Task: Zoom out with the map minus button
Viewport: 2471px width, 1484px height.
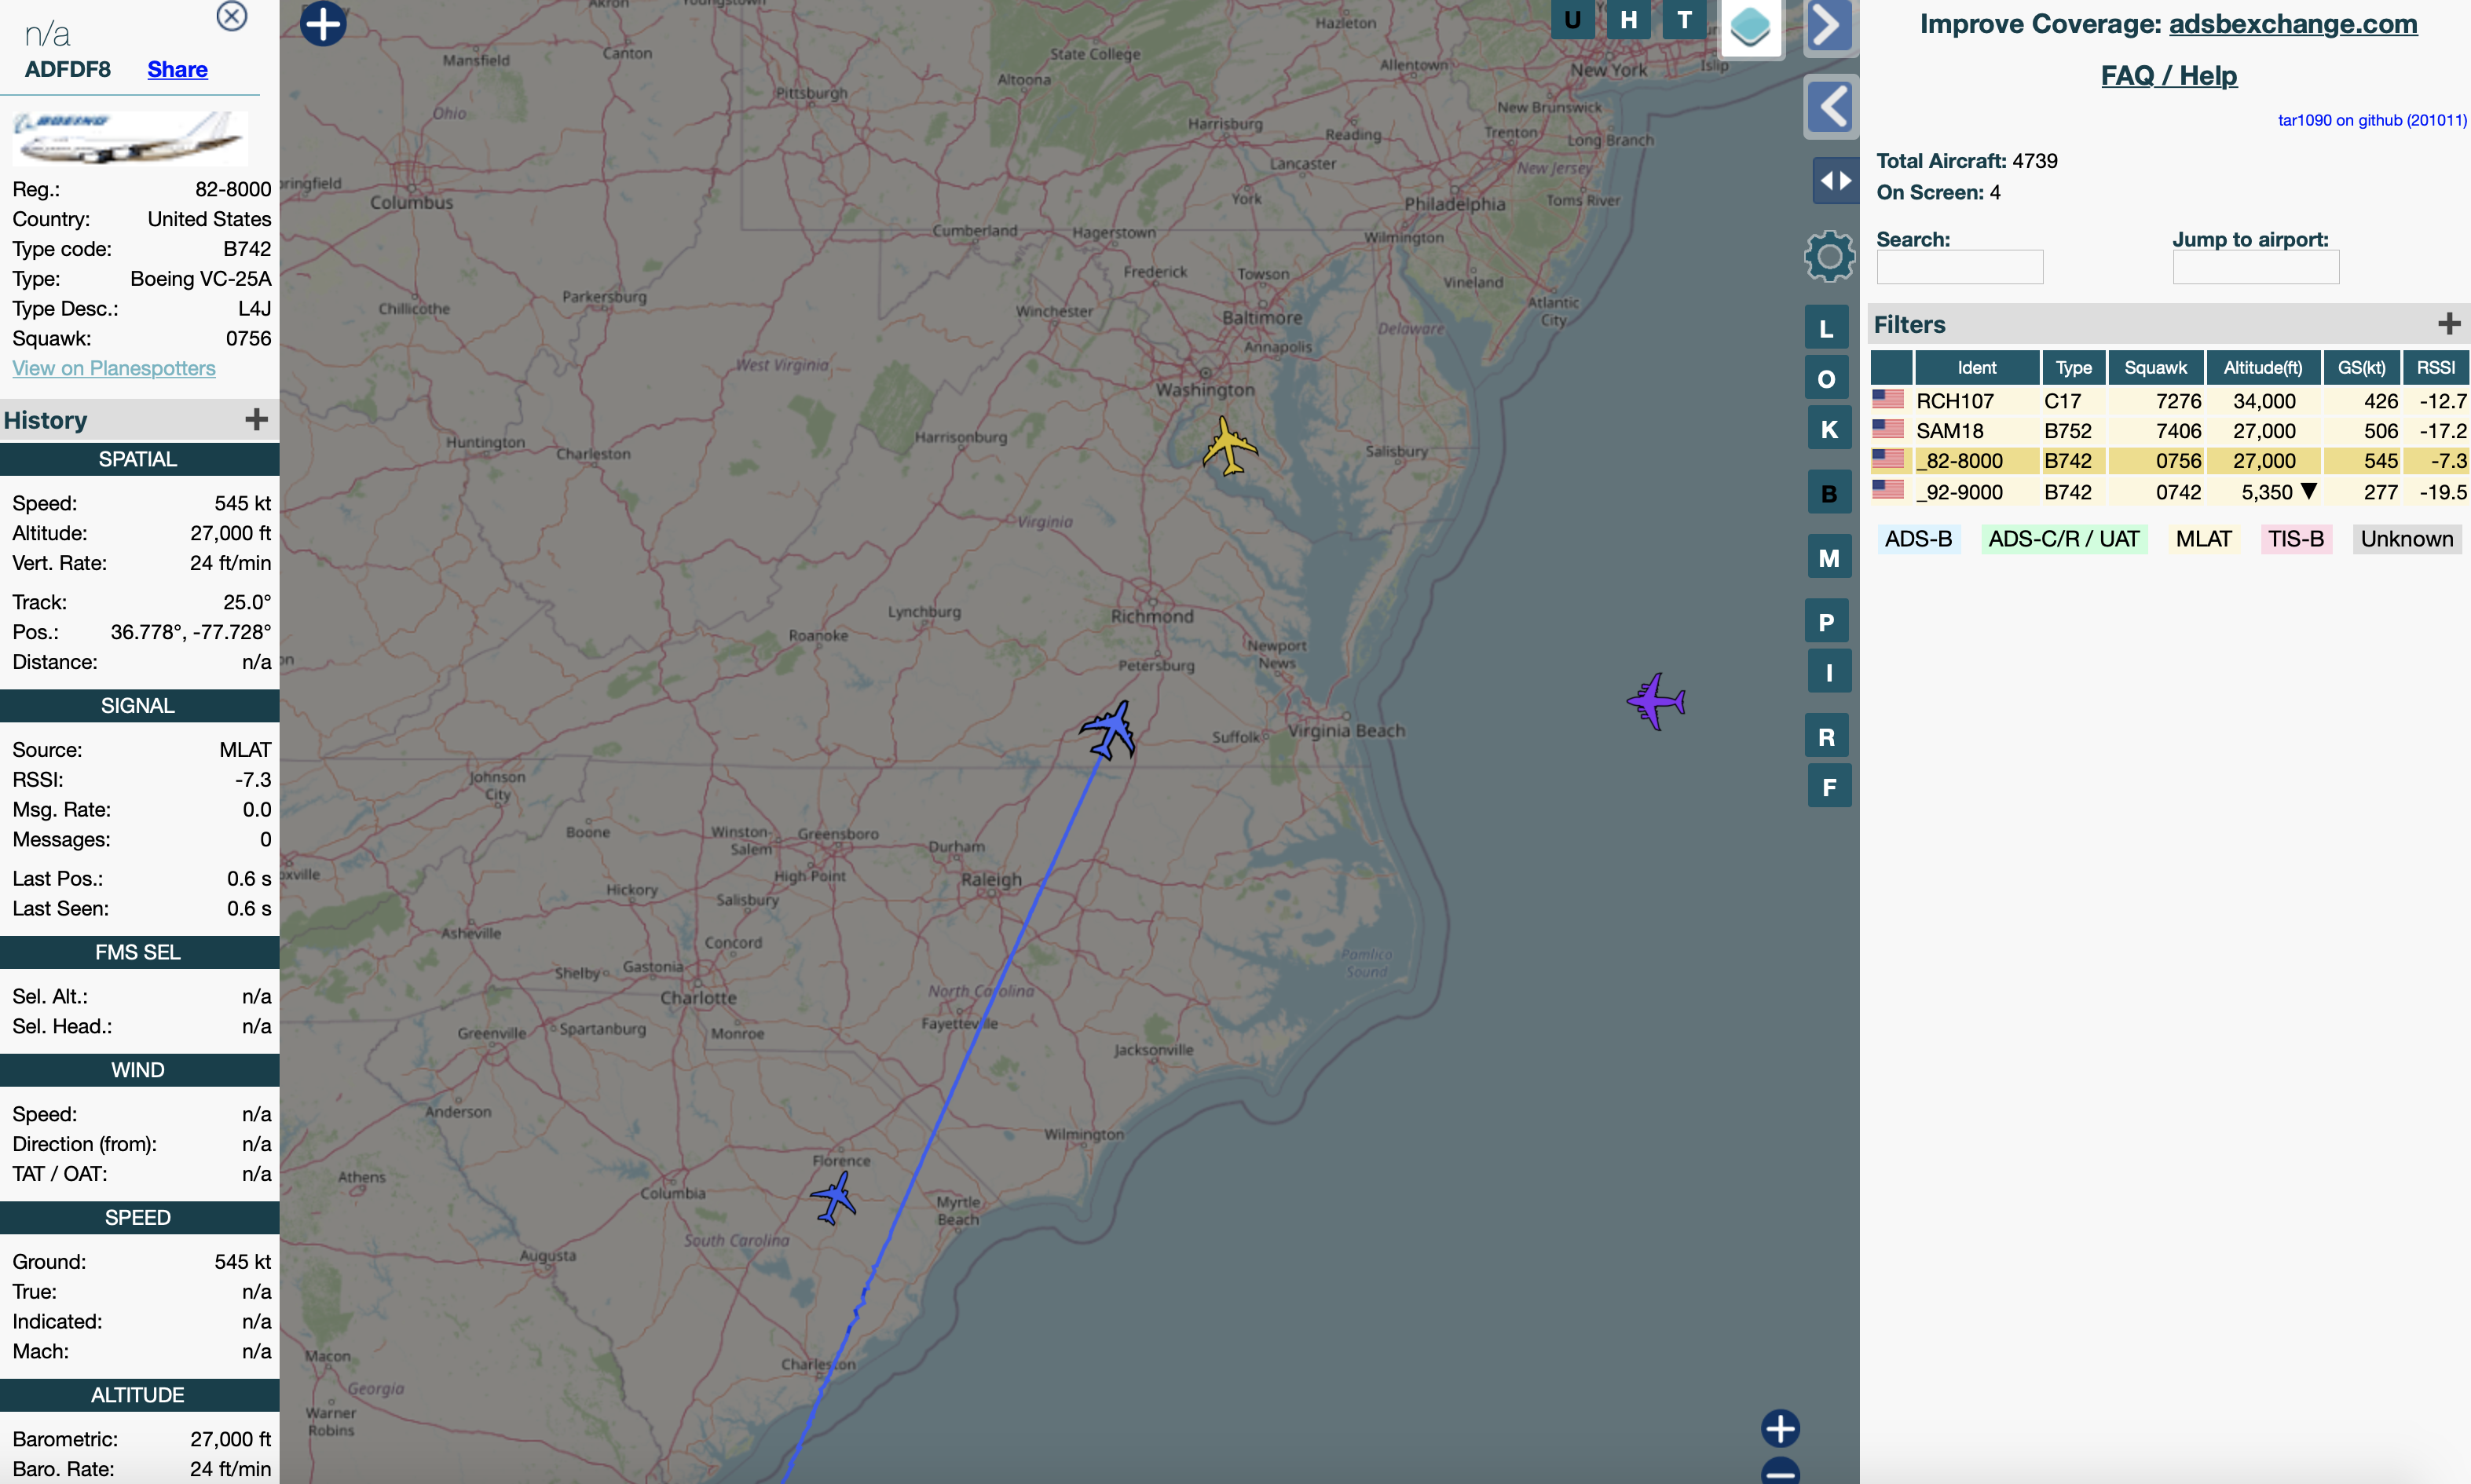Action: coord(1780,1472)
